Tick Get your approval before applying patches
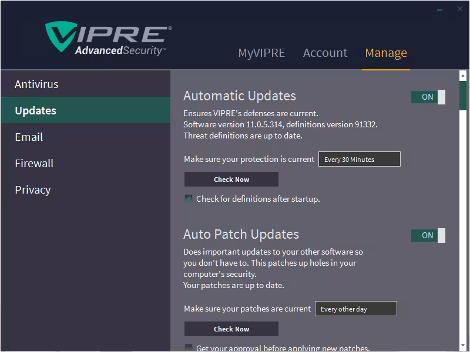This screenshot has height=352, width=470. pos(188,347)
